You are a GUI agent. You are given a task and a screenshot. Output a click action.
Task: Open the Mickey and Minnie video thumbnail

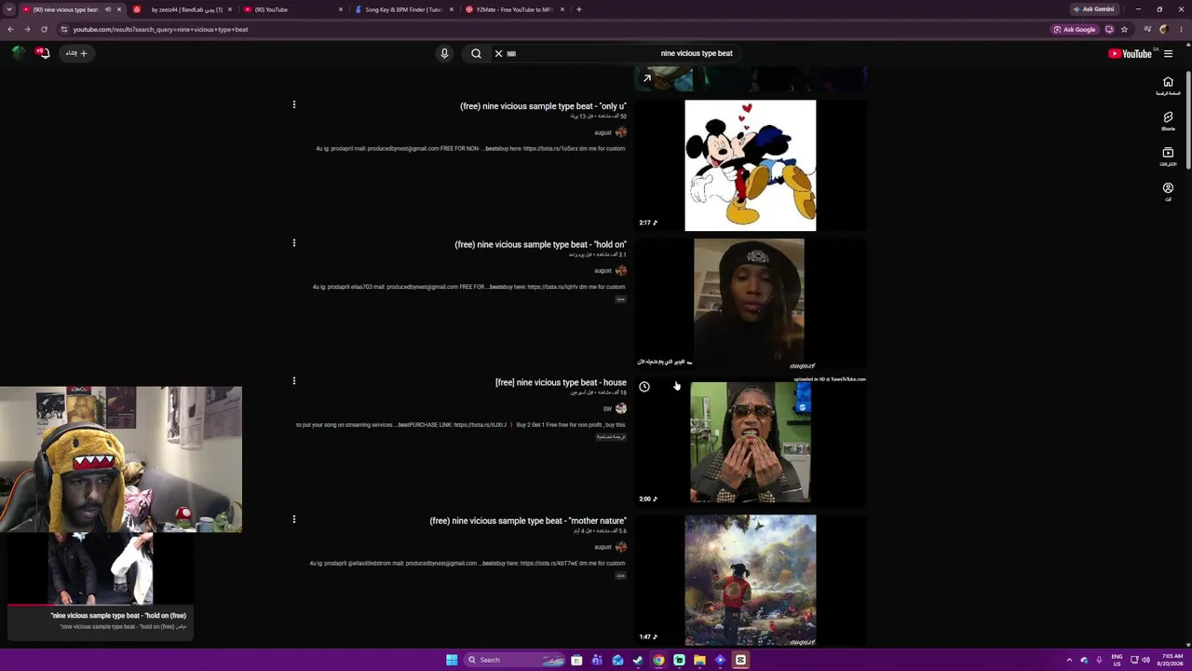pos(751,165)
